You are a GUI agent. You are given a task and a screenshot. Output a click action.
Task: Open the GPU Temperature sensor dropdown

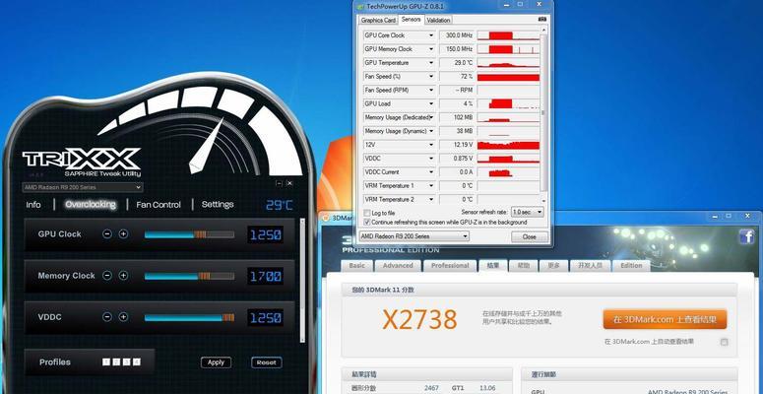pos(431,63)
